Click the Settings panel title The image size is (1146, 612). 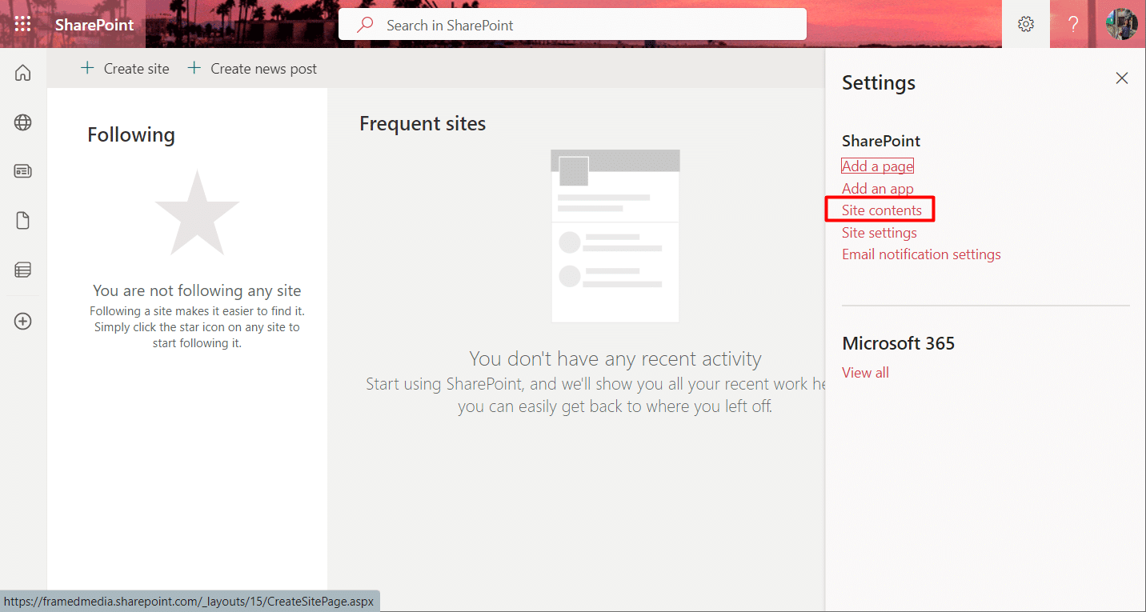pyautogui.click(x=879, y=82)
